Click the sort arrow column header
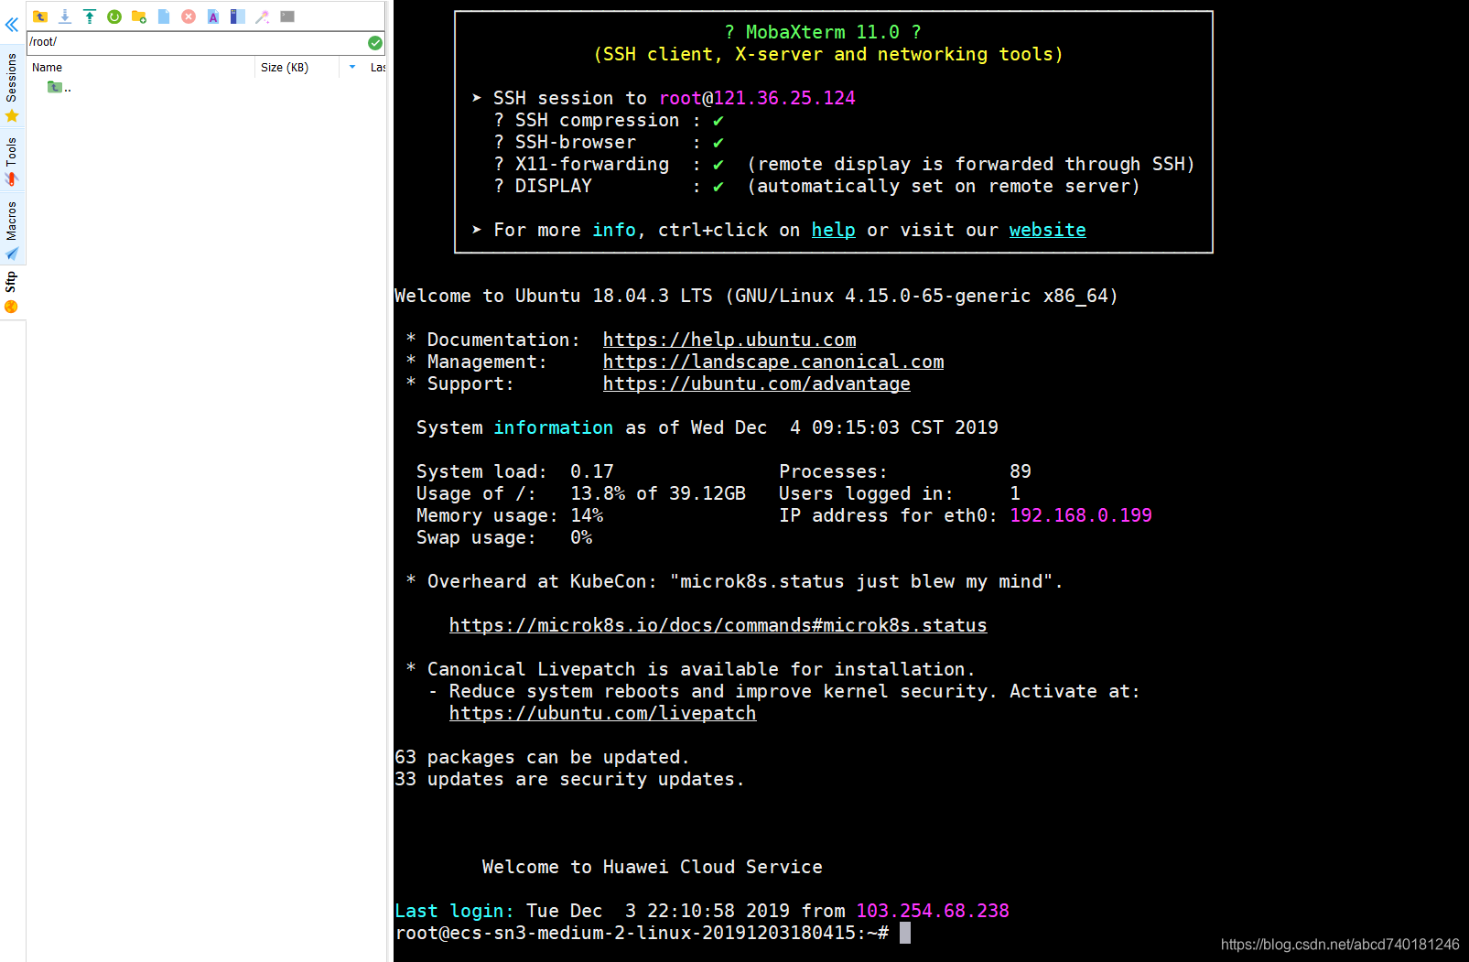Viewport: 1469px width, 962px height. (352, 68)
